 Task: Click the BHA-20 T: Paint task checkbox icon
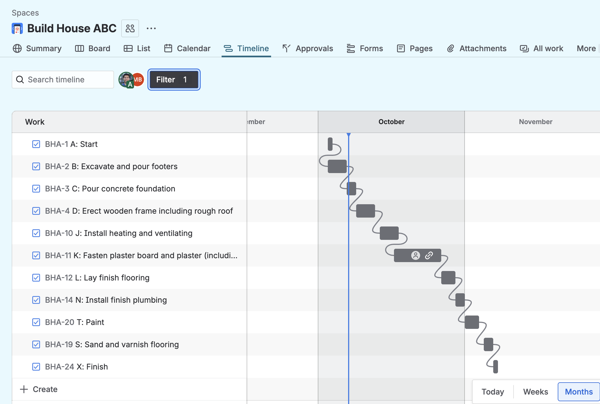[36, 322]
